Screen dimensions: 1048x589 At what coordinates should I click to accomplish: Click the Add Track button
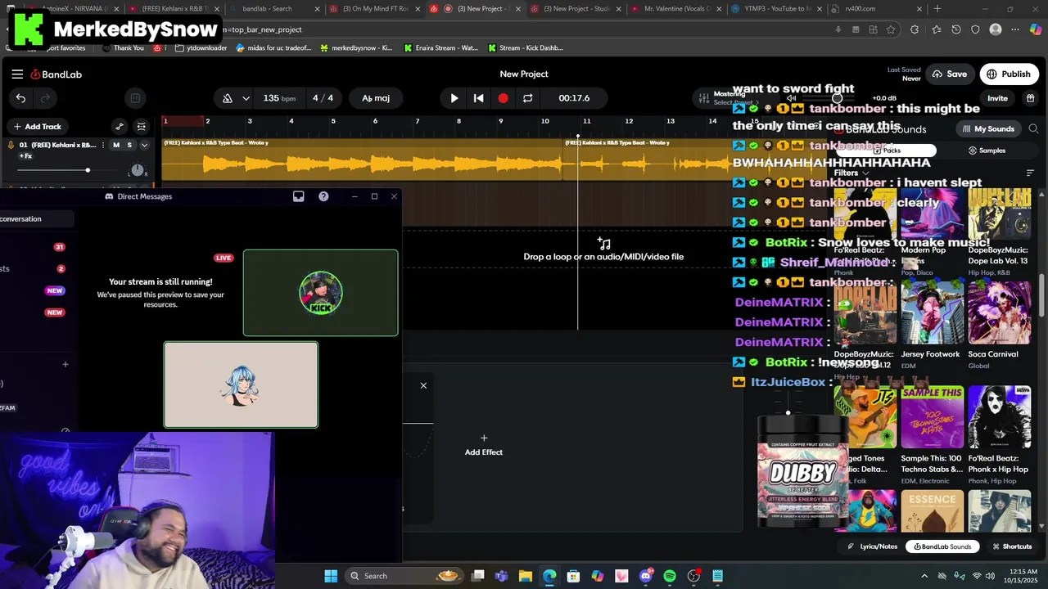pos(37,127)
